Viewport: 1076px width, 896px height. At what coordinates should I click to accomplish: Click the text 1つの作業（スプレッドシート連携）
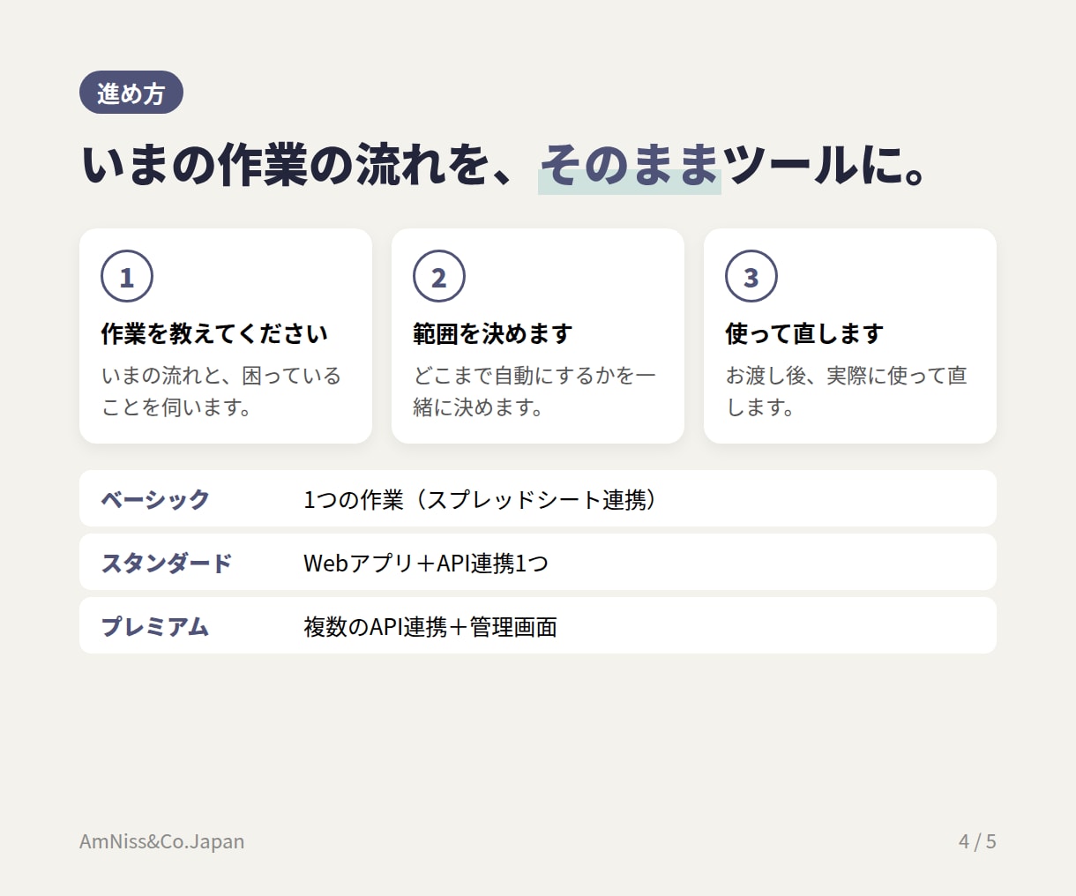[x=482, y=499]
